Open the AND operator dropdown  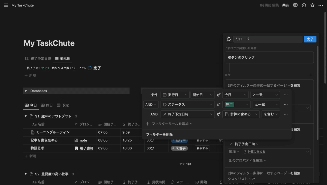point(151,105)
